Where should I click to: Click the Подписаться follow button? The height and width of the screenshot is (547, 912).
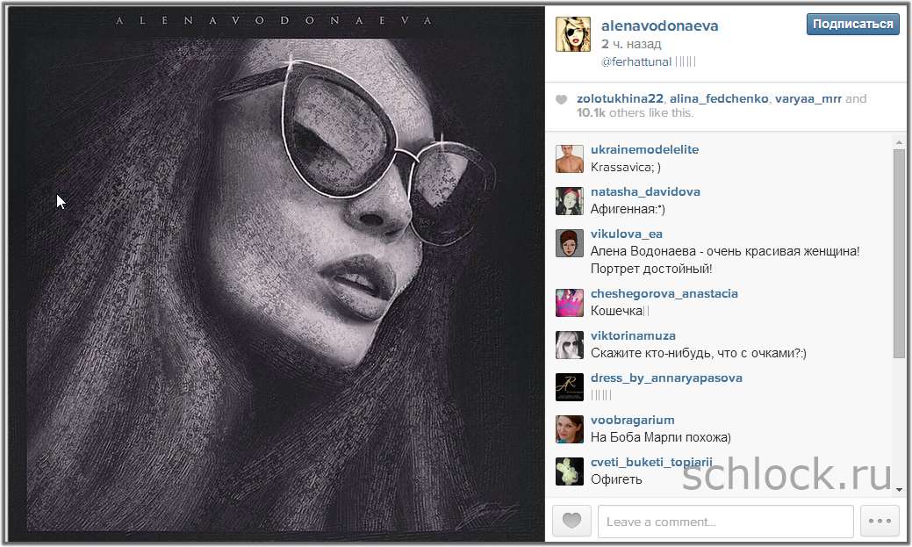click(x=852, y=25)
